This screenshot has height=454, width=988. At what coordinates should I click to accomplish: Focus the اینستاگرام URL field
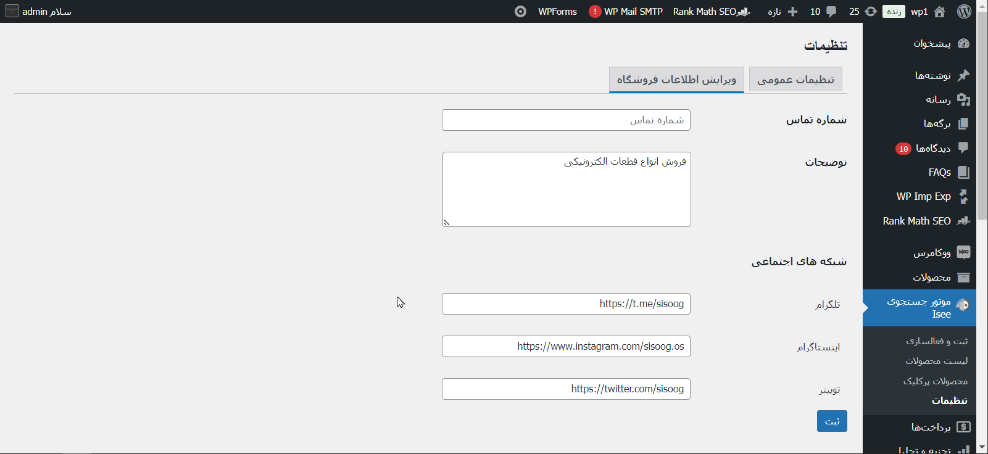pyautogui.click(x=566, y=346)
